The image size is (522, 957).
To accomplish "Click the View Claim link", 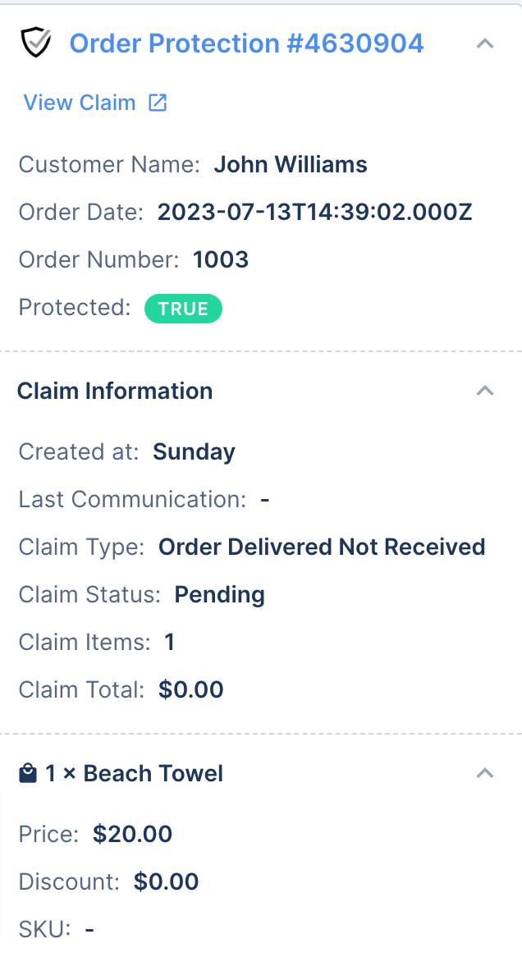I will (80, 103).
